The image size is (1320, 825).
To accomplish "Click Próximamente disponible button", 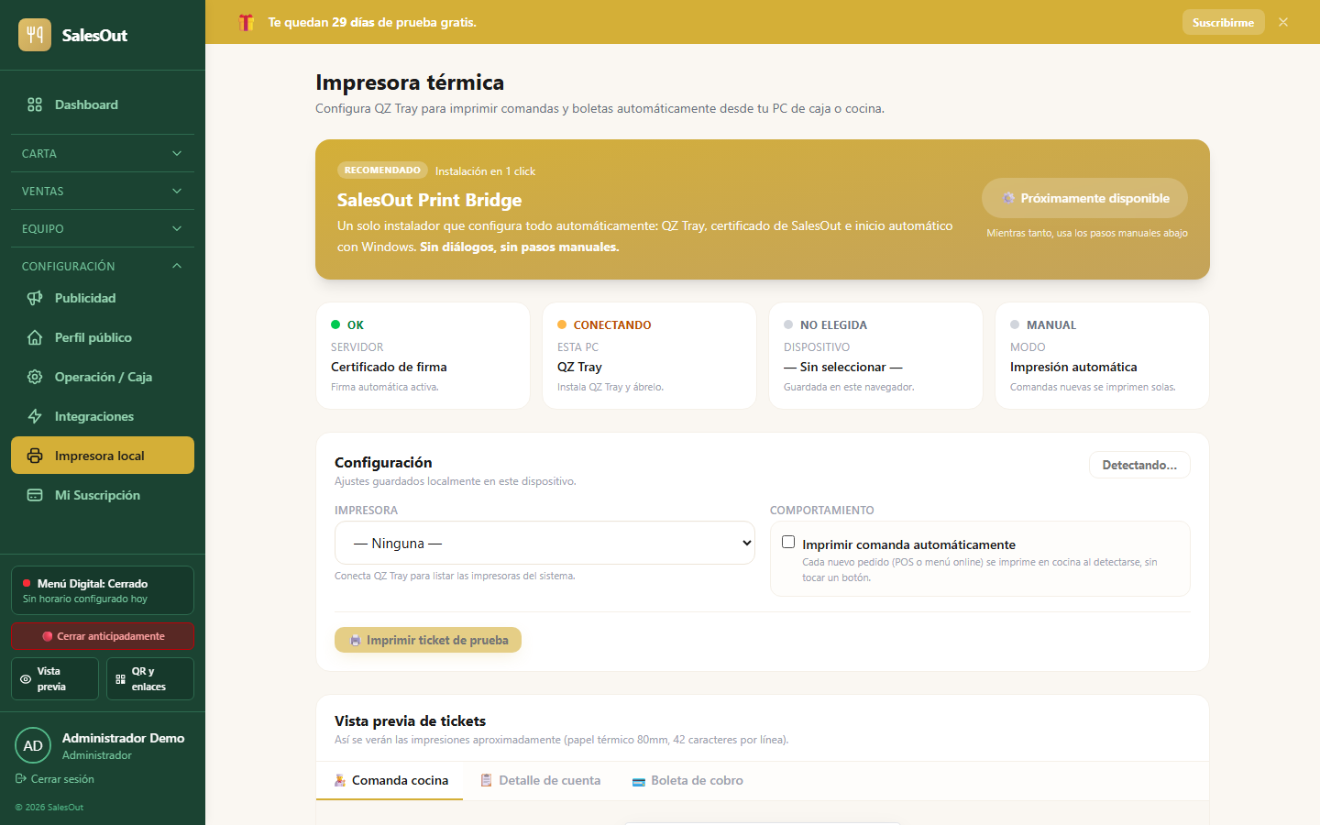I will [x=1084, y=198].
